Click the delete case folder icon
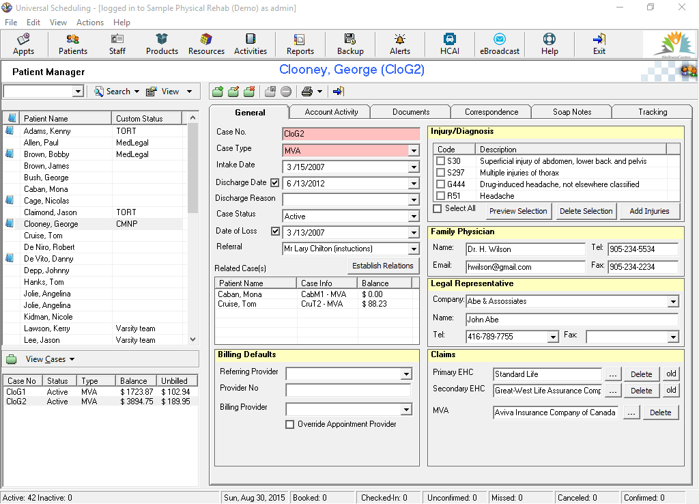The width and height of the screenshot is (699, 504). (x=249, y=92)
